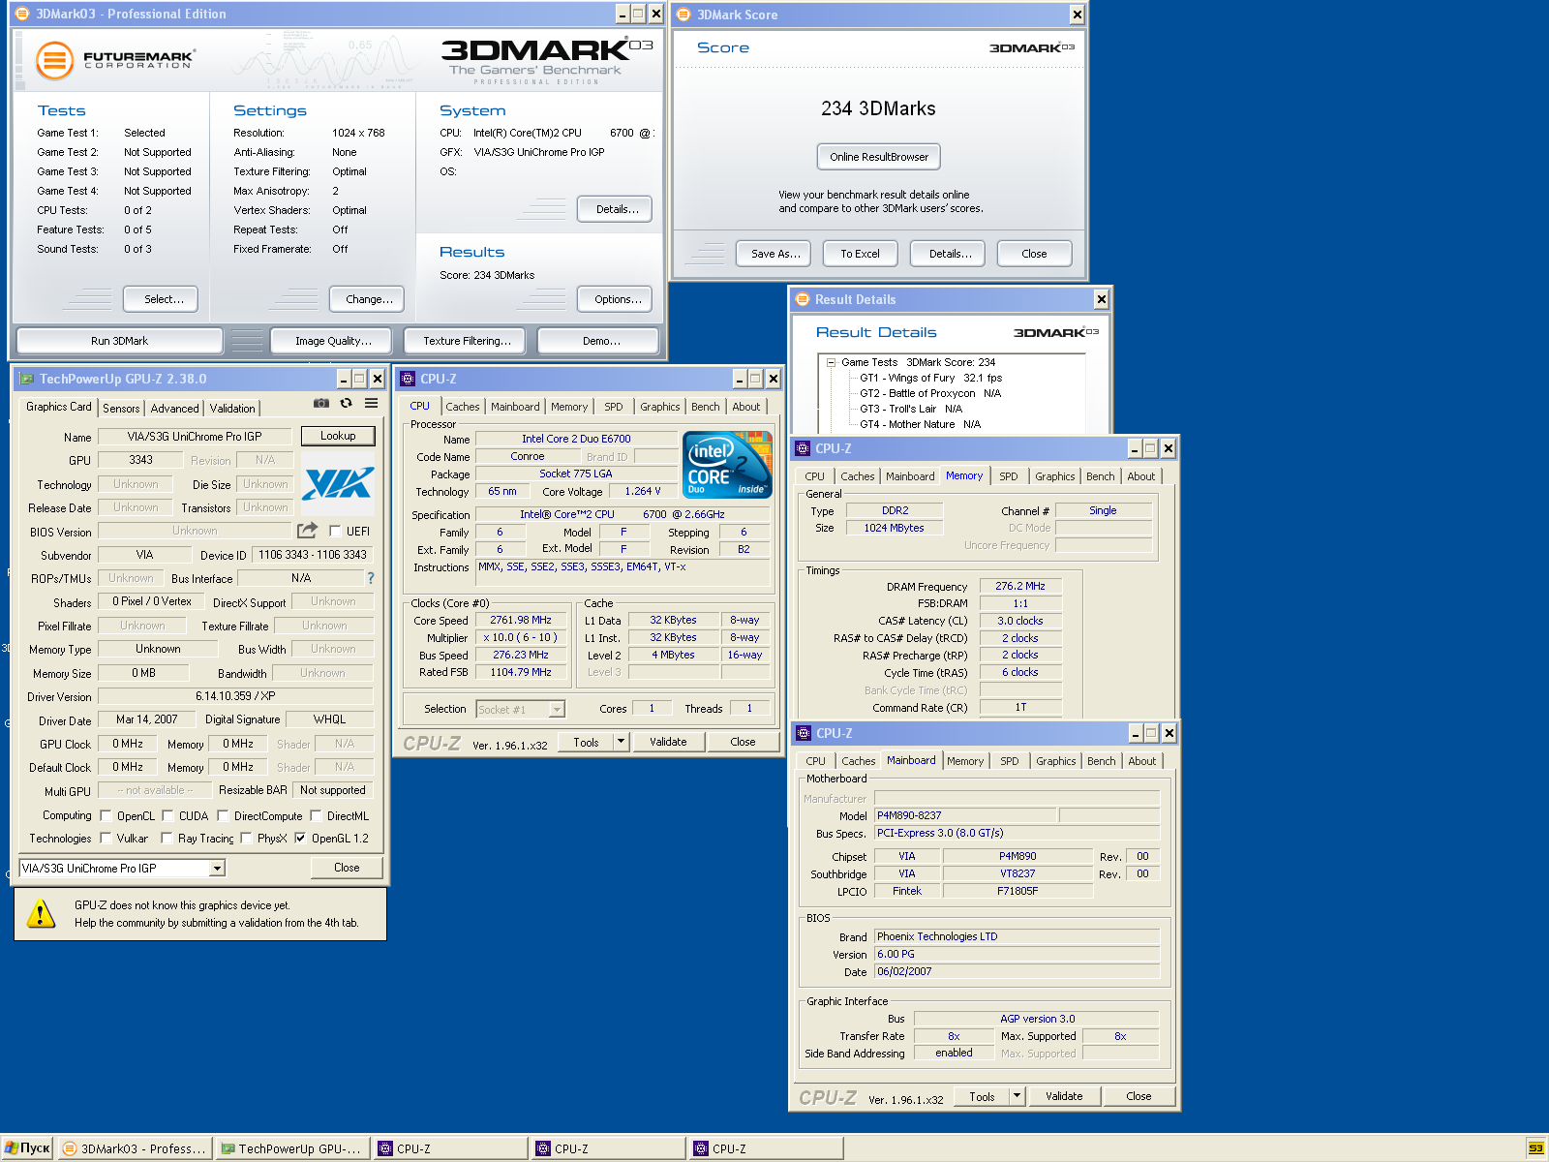This screenshot has width=1549, height=1162.
Task: Click the language indicator in system tray
Action: 1535,1148
